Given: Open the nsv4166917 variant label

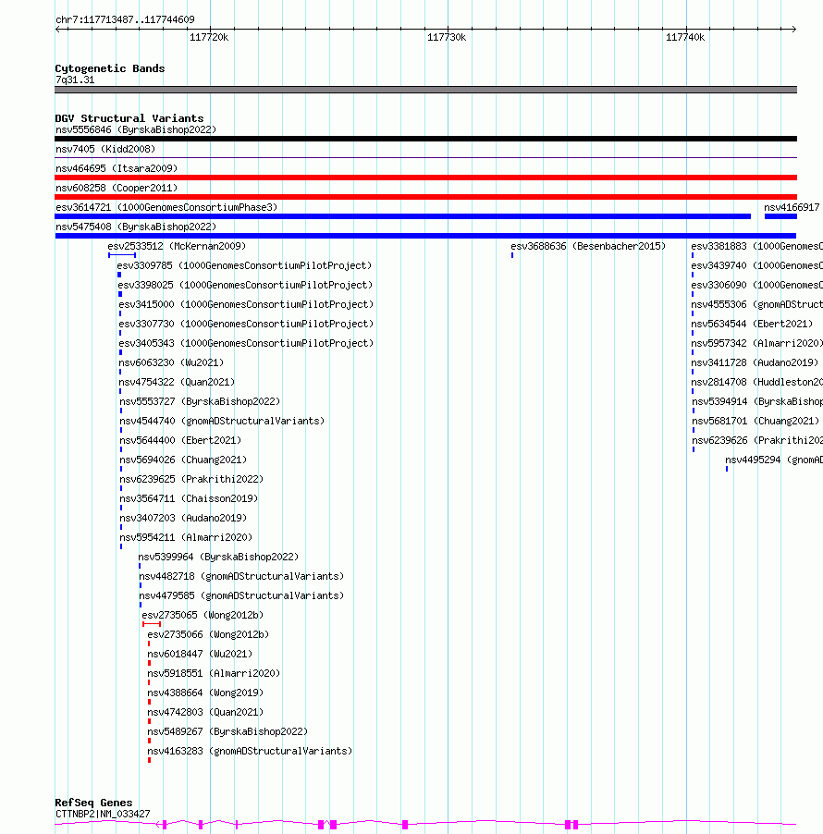Looking at the screenshot, I should [x=792, y=207].
